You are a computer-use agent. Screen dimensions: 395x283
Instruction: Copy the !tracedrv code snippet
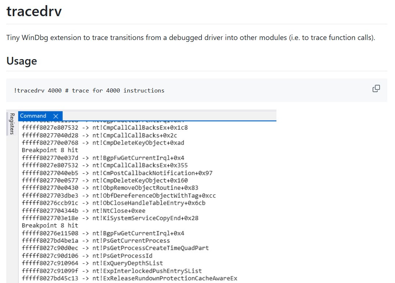[376, 88]
